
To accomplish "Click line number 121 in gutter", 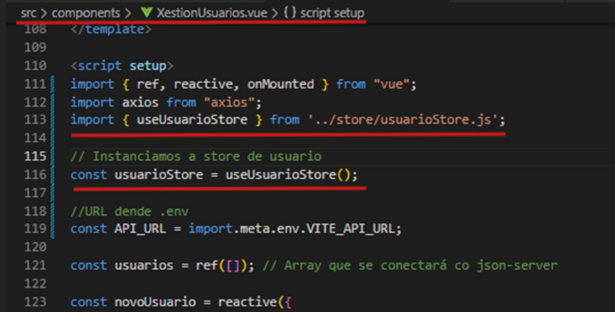I will 35,265.
